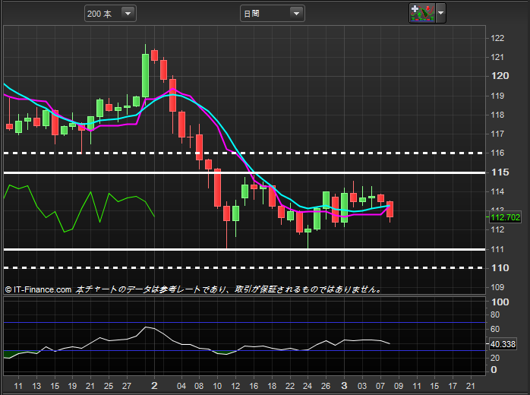Click the IT-Finance.com copyright text
This screenshot has height=395, width=530.
[38, 289]
